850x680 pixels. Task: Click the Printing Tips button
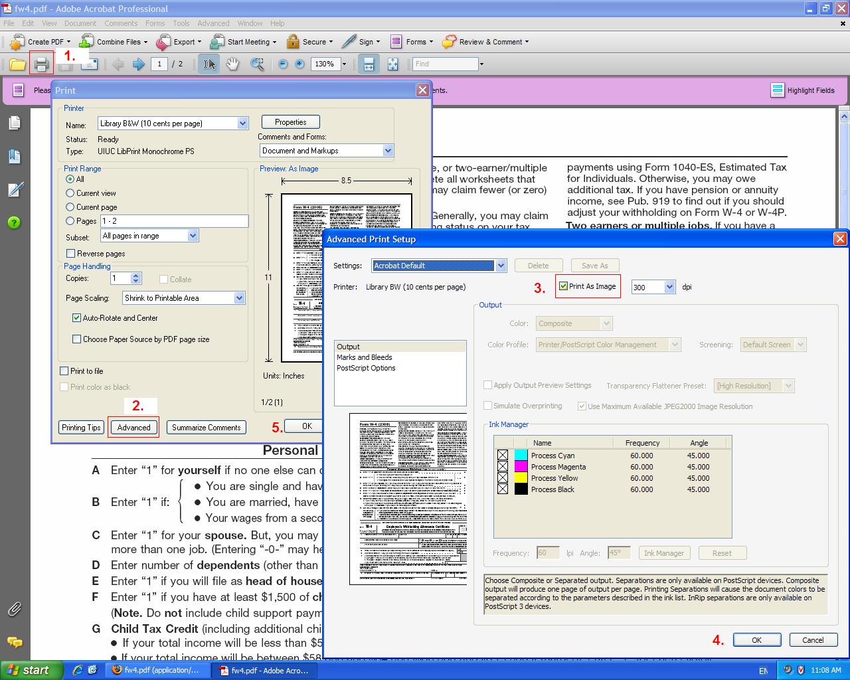point(82,428)
